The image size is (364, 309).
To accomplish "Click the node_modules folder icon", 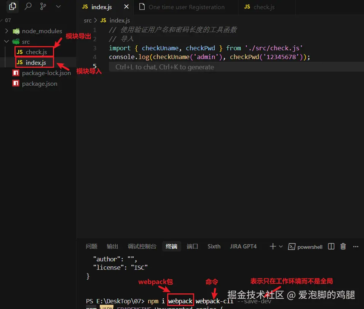I will point(16,31).
